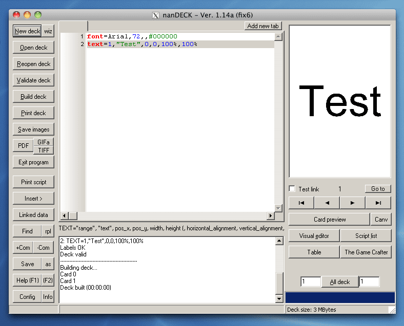Click the Exit program button

tap(33, 162)
